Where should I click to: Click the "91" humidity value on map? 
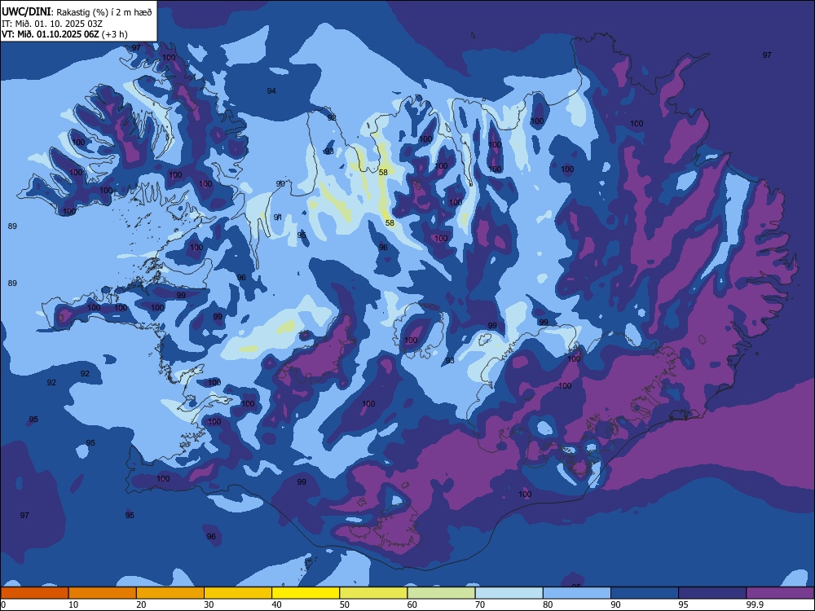(278, 218)
